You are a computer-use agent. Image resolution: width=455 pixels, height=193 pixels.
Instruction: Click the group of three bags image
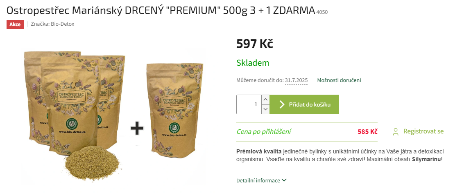[x=75, y=102]
